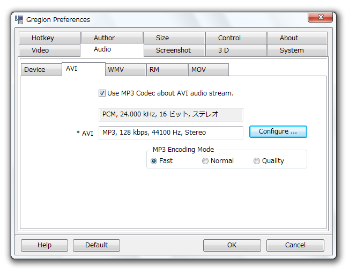Image resolution: width=349 pixels, height=272 pixels.
Task: Open the System tab
Action: [297, 50]
